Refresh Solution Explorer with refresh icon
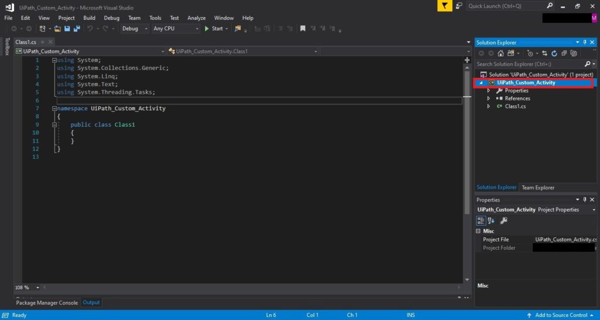Screen dimensions: 600x320 click(554, 53)
